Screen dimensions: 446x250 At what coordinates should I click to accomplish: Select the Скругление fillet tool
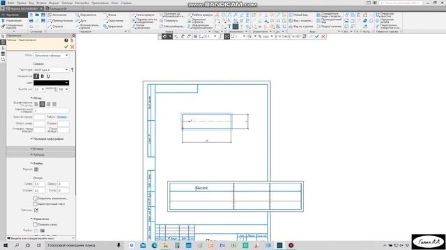(113, 21)
